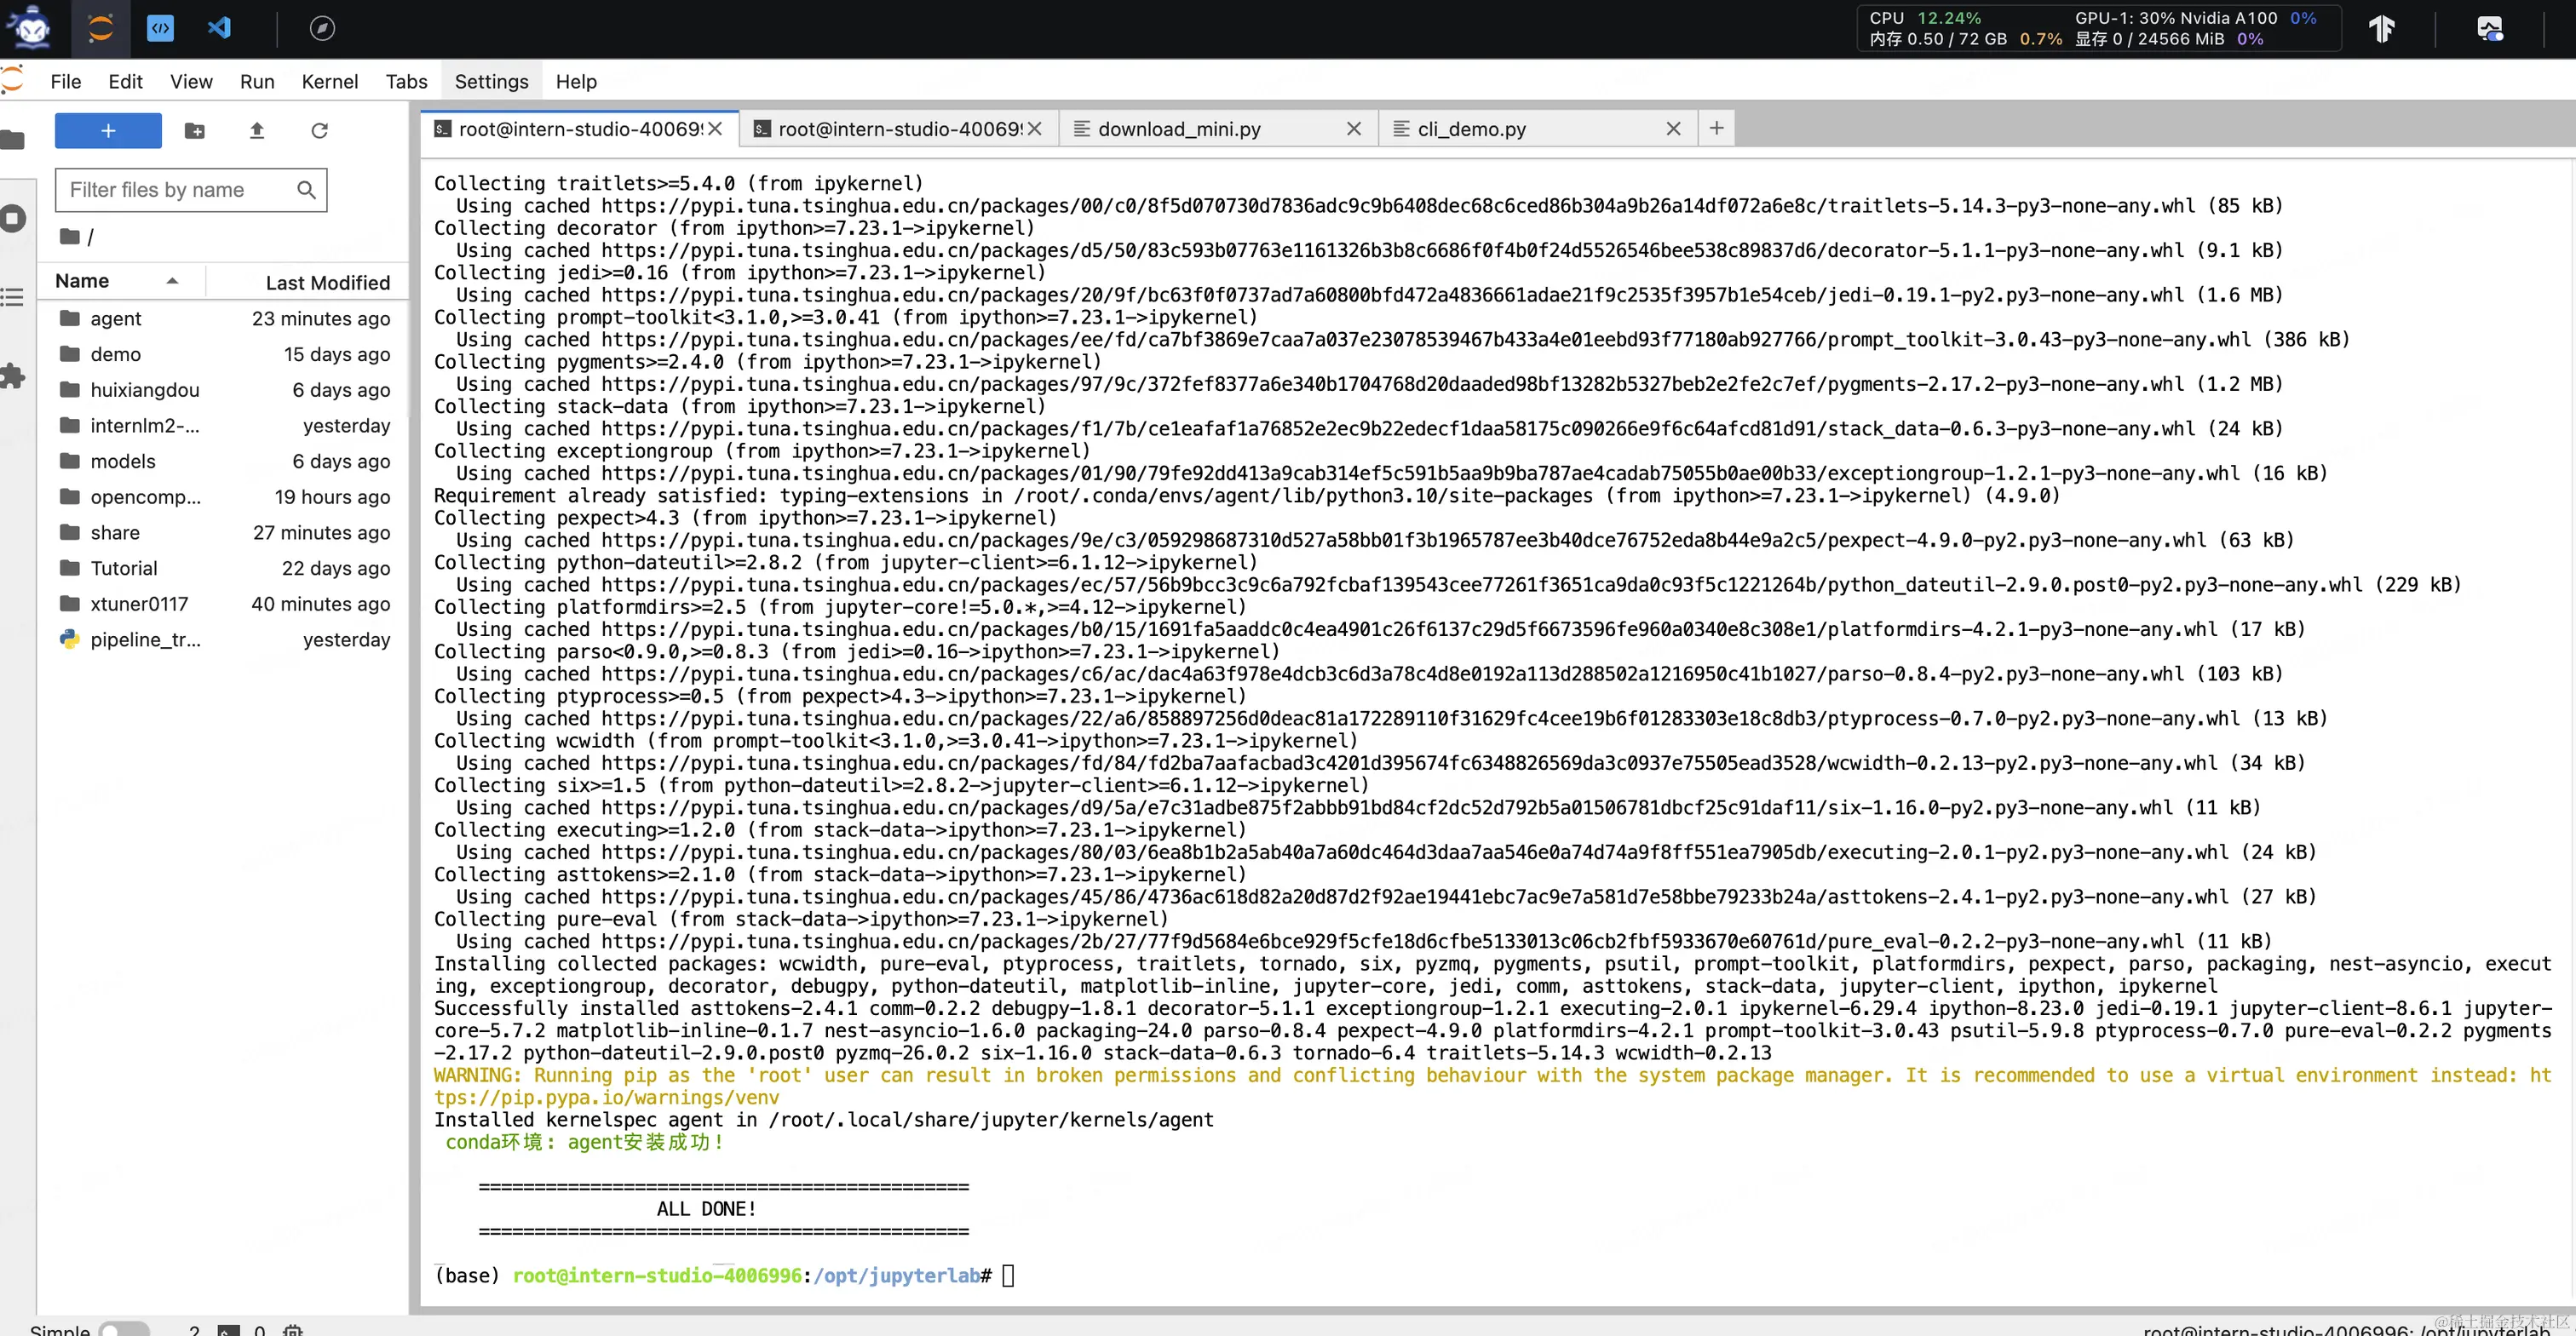Open the Settings menu

tap(491, 82)
